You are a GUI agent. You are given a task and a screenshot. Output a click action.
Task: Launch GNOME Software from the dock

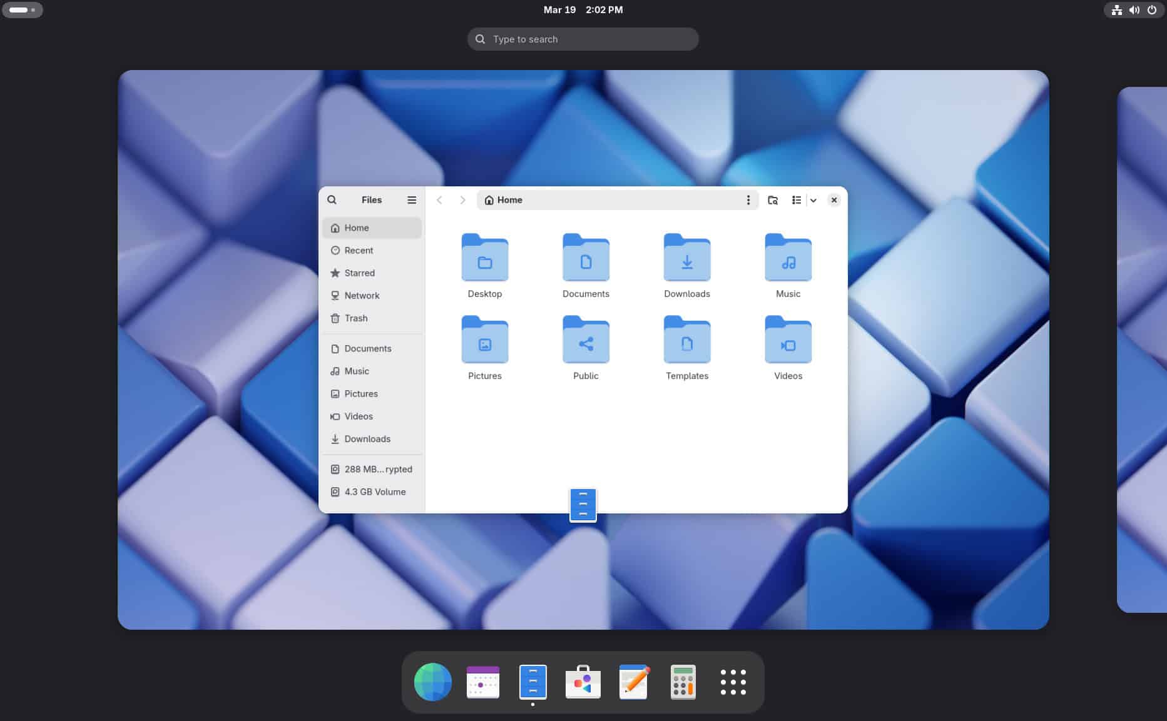(x=583, y=682)
